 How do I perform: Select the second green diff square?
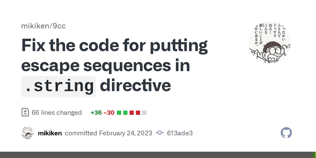click(125, 113)
